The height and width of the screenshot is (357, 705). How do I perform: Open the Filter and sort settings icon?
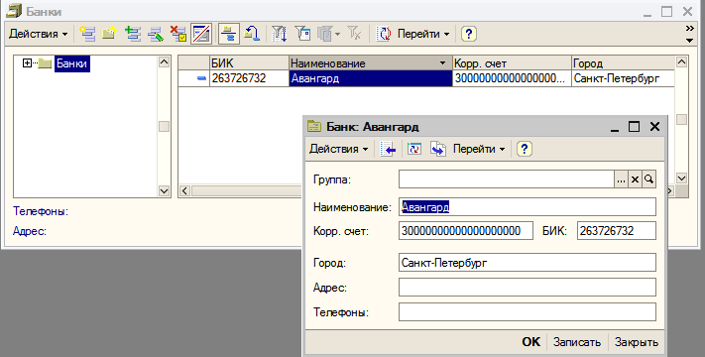point(280,34)
